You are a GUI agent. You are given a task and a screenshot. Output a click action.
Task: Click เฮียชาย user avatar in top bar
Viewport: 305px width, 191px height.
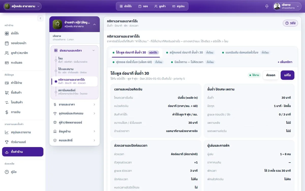pos(277,6)
